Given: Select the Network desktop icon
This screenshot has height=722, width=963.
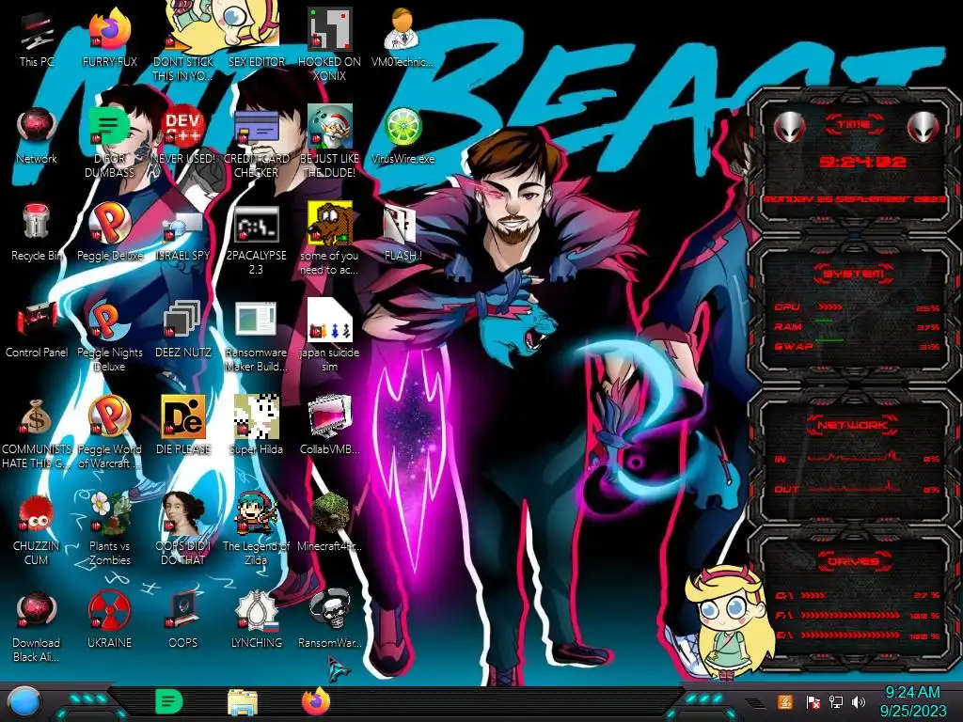Looking at the screenshot, I should pyautogui.click(x=37, y=135).
